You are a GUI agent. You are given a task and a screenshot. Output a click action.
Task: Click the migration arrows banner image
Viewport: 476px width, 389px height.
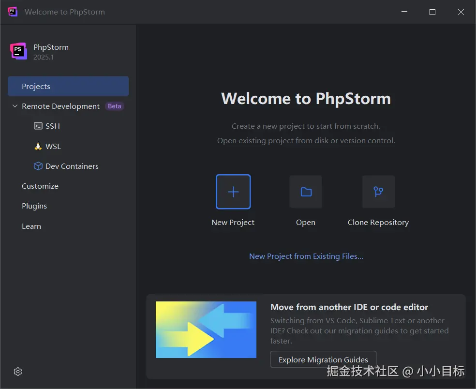(x=206, y=329)
